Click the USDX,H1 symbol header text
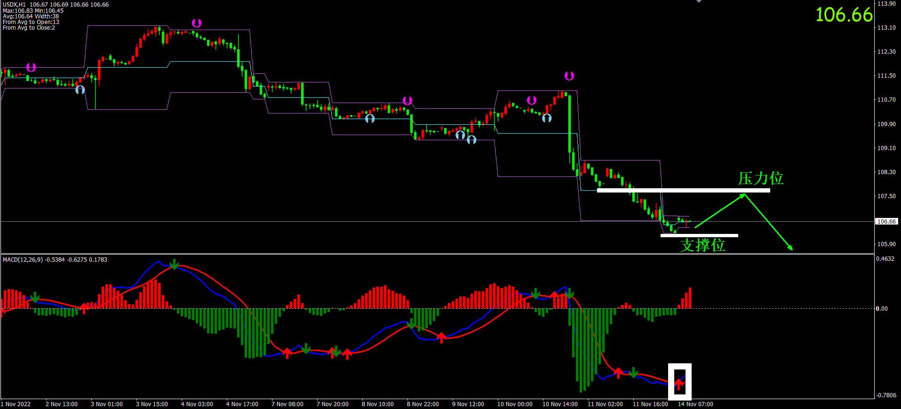 click(15, 5)
